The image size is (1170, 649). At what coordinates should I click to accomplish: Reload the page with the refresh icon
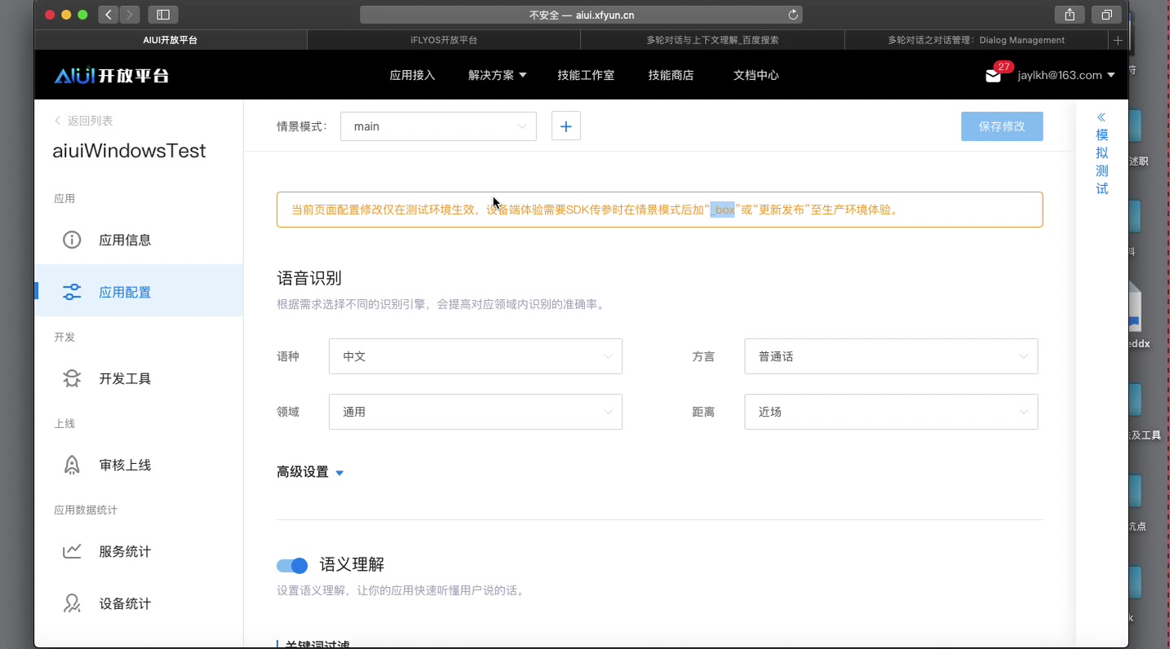(792, 15)
